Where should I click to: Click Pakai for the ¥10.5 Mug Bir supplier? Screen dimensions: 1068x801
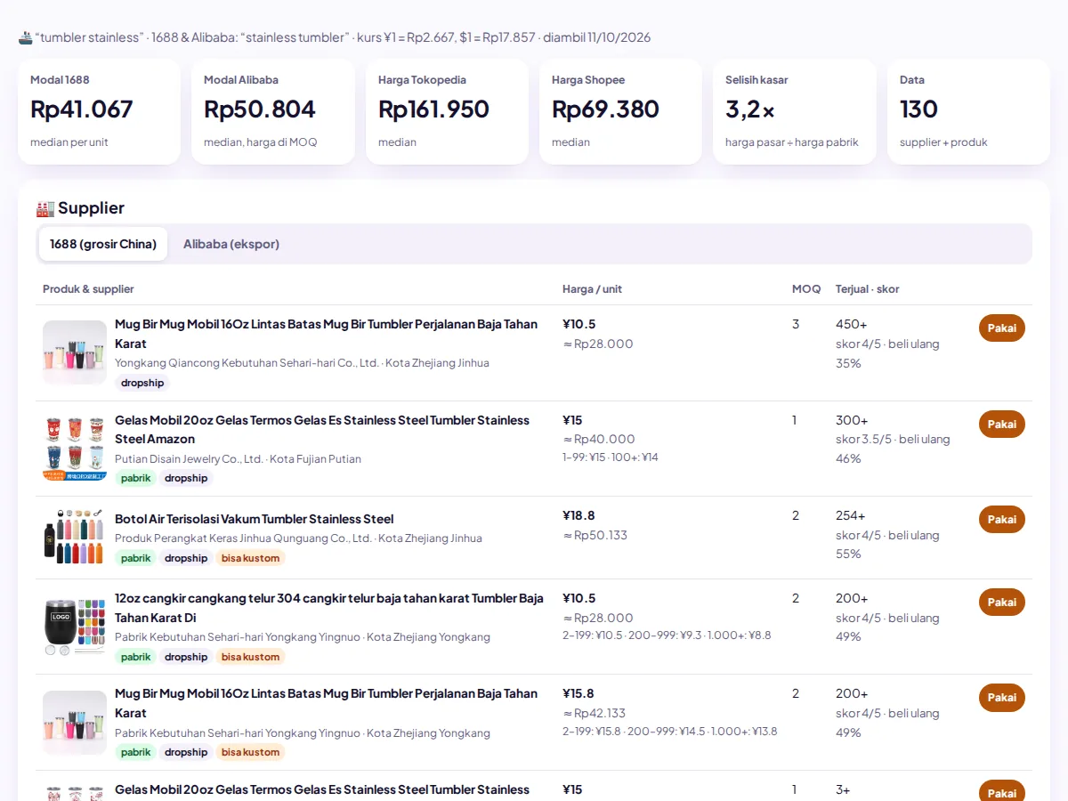pyautogui.click(x=1001, y=328)
